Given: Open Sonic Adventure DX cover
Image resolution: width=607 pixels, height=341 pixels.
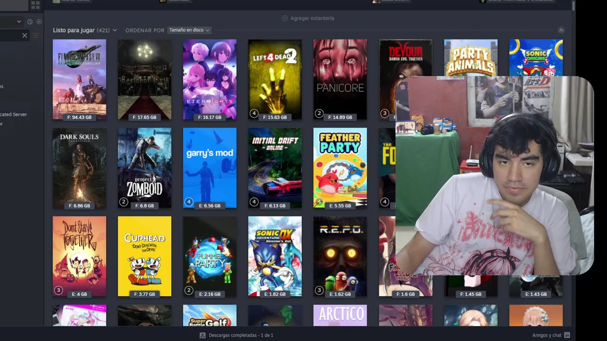Looking at the screenshot, I should pyautogui.click(x=275, y=256).
